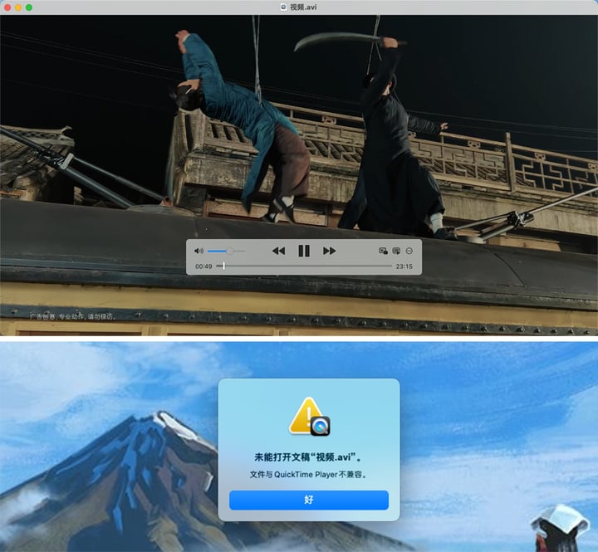Toggle the 23:15 remaining time display
The width and height of the screenshot is (598, 552).
[x=404, y=266]
